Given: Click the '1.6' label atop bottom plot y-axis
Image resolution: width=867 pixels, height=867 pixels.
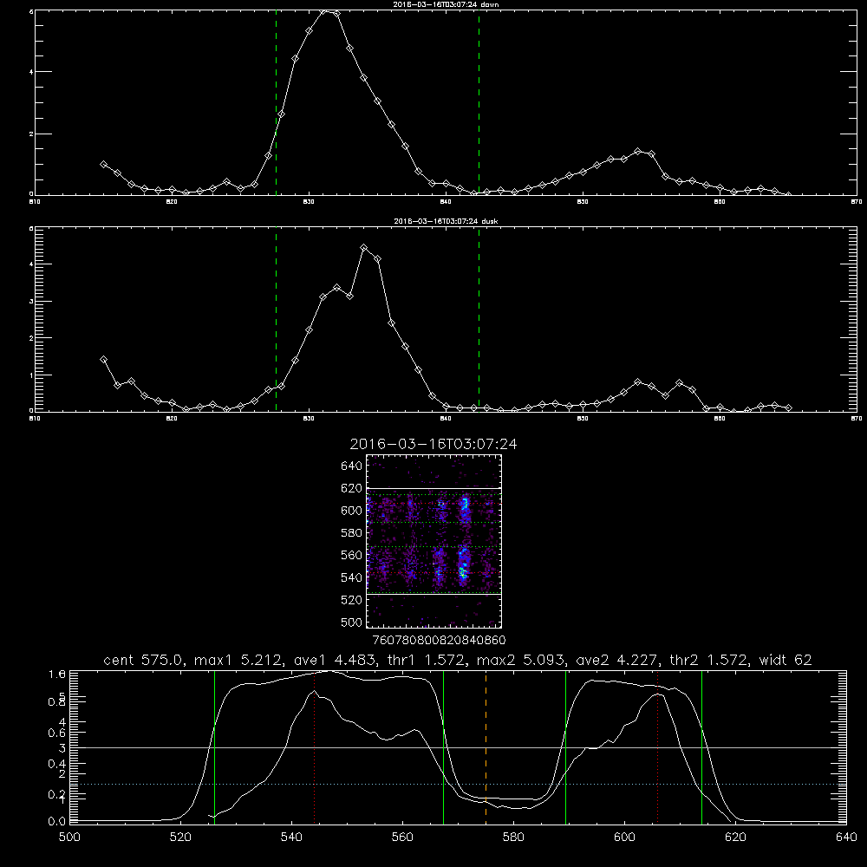Looking at the screenshot, I should [x=57, y=675].
